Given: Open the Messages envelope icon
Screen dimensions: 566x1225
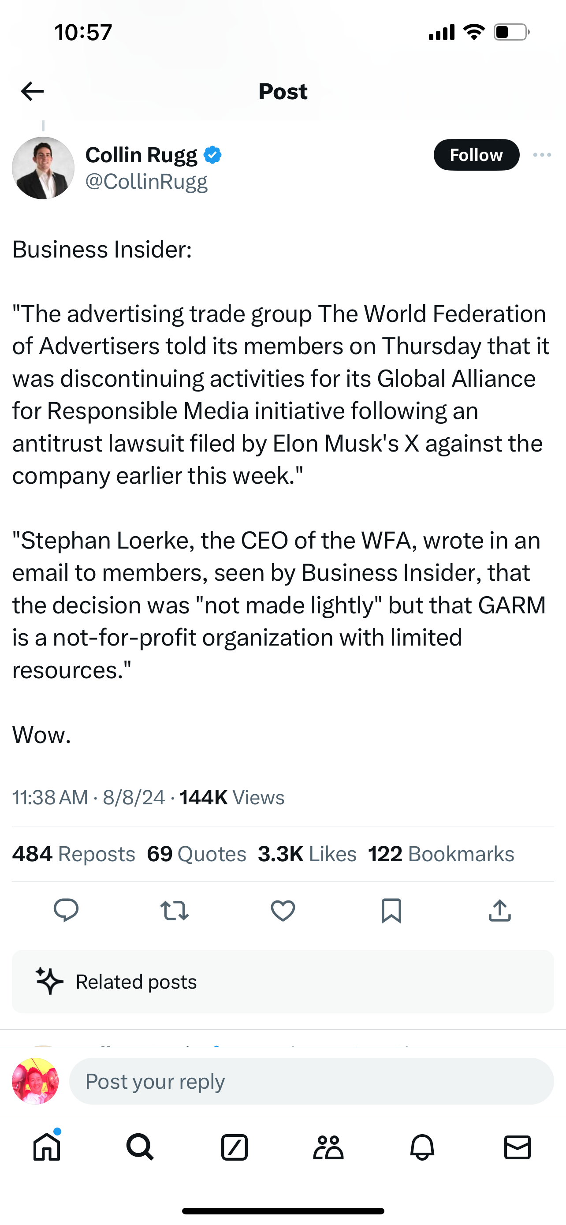Looking at the screenshot, I should 517,1147.
